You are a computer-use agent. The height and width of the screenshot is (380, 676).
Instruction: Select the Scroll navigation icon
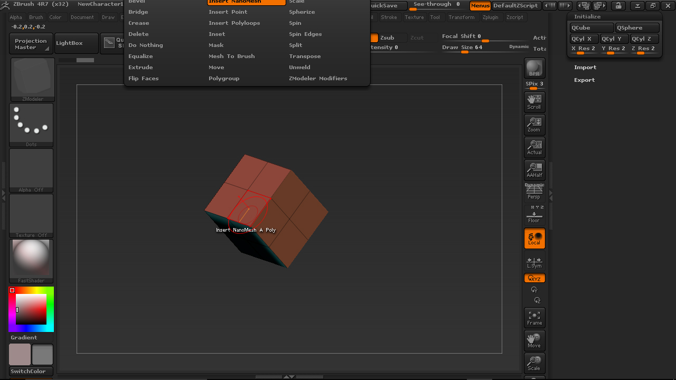coord(534,101)
